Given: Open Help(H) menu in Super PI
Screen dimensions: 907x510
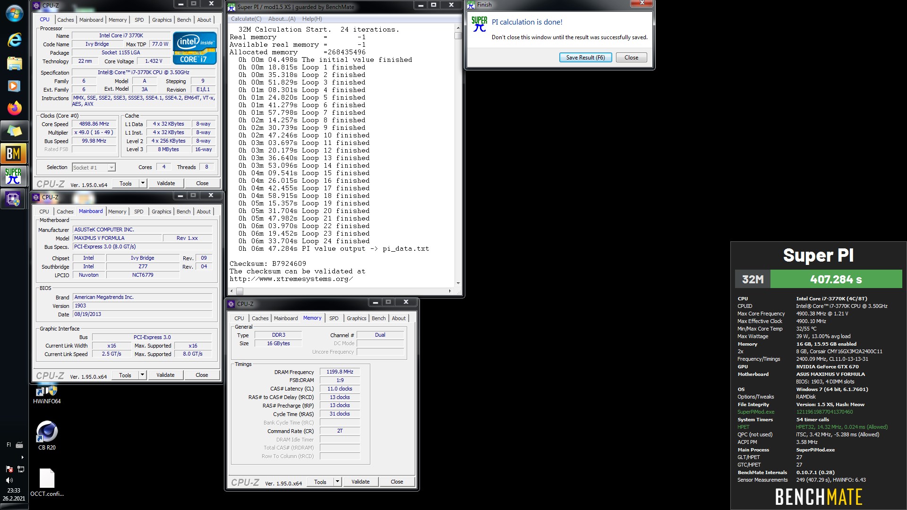Looking at the screenshot, I should (x=312, y=19).
